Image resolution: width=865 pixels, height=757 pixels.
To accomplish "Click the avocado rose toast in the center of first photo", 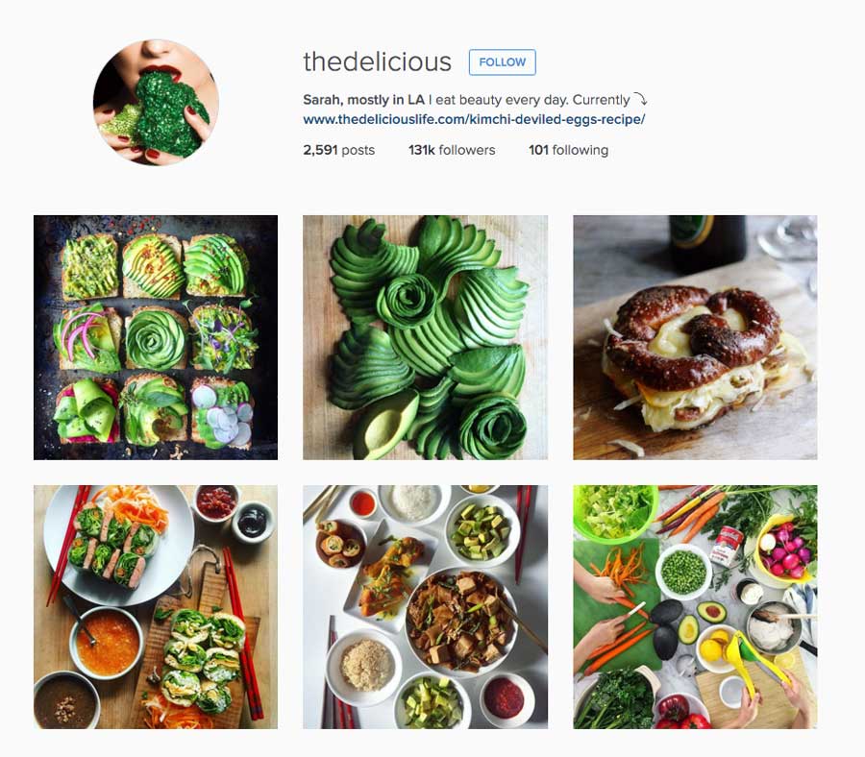I will point(156,338).
